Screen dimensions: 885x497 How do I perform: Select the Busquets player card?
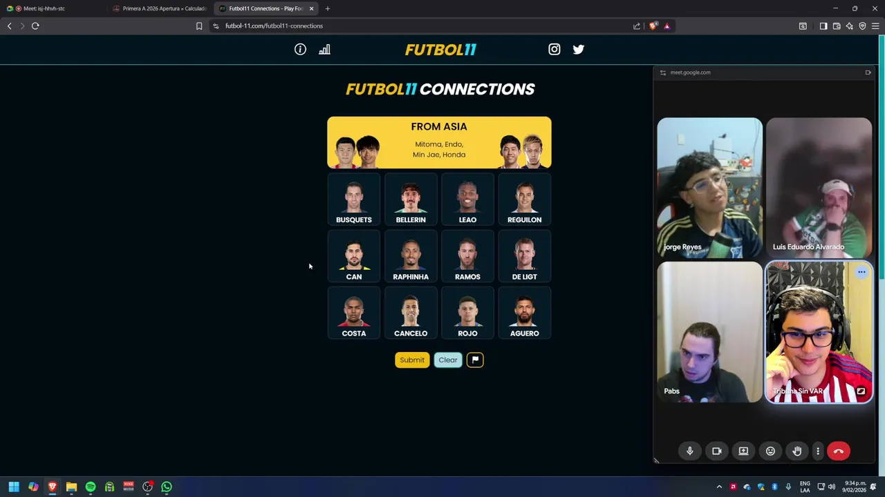click(353, 199)
